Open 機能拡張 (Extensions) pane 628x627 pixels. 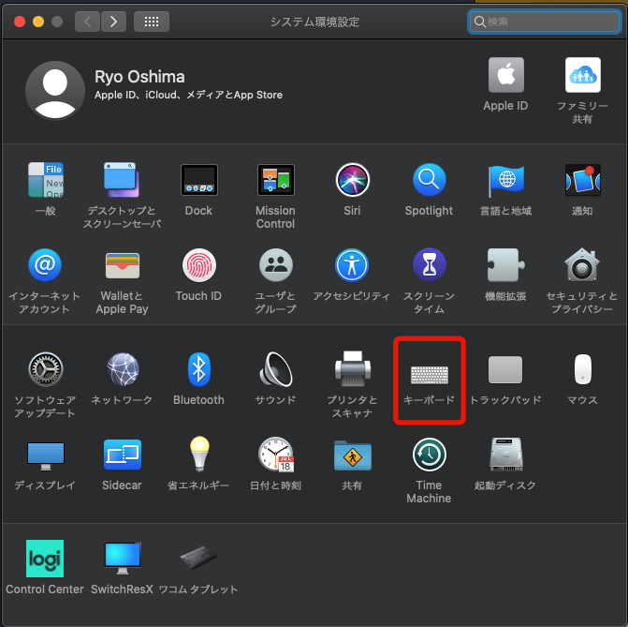click(x=505, y=265)
